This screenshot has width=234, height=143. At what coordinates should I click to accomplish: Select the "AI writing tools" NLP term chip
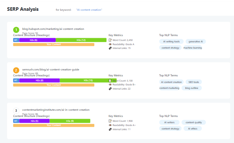[x=171, y=42]
